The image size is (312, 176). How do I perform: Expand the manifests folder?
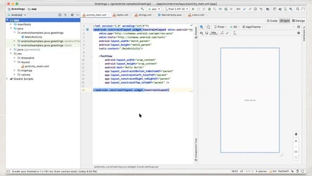(x=11, y=24)
